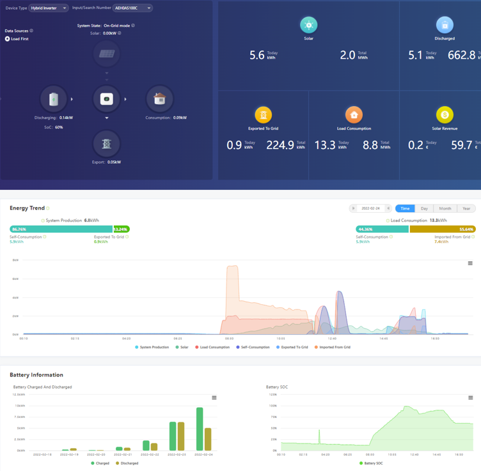Click the house consumption icon
Image resolution: width=481 pixels, height=471 pixels.
(x=159, y=99)
